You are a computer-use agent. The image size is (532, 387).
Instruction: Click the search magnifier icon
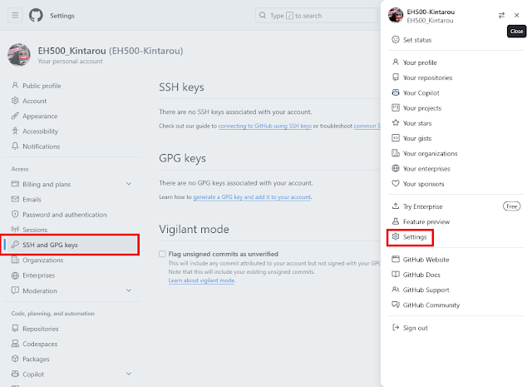point(263,15)
